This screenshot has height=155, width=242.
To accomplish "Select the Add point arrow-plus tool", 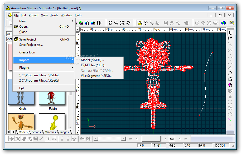I will tap(230, 38).
